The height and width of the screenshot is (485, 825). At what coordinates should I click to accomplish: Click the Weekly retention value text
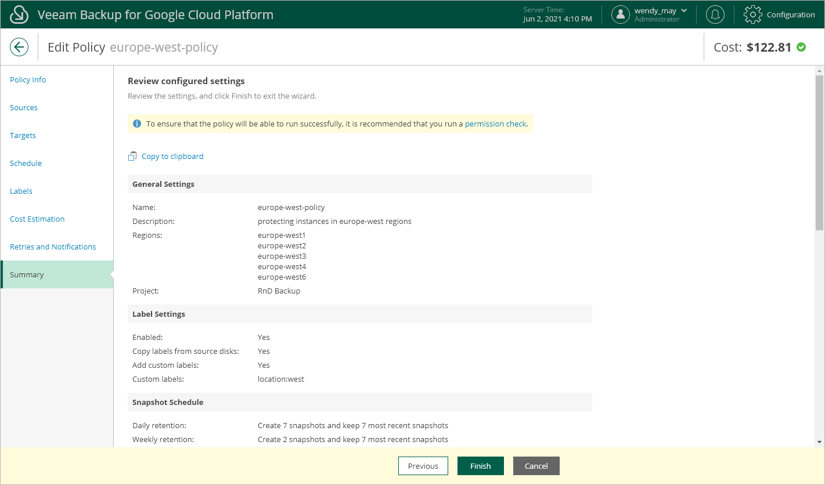353,439
